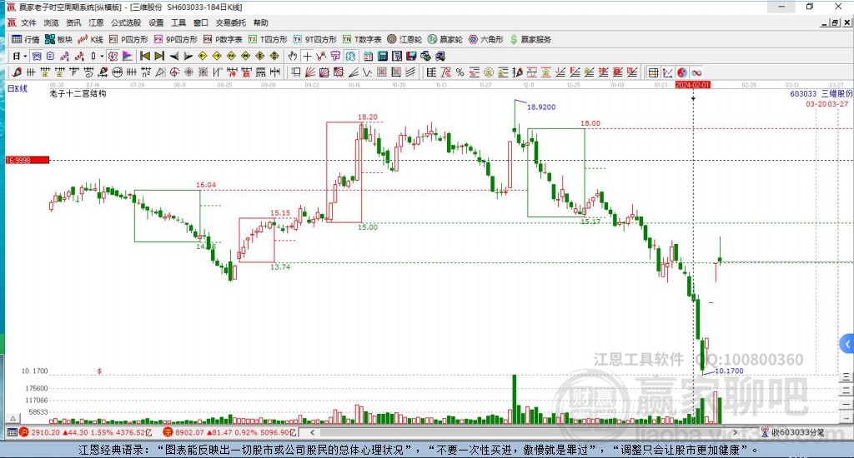The height and width of the screenshot is (458, 854).
Task: Open the 江恩 menu
Action: tap(96, 22)
